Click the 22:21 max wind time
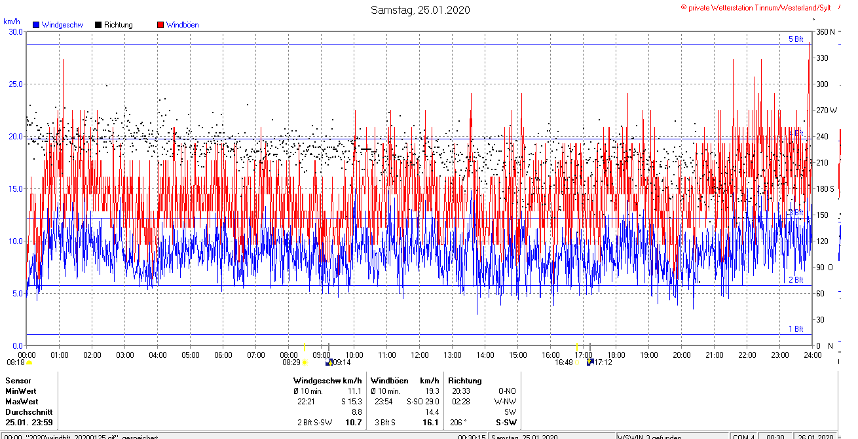The width and height of the screenshot is (858, 439). (x=307, y=401)
